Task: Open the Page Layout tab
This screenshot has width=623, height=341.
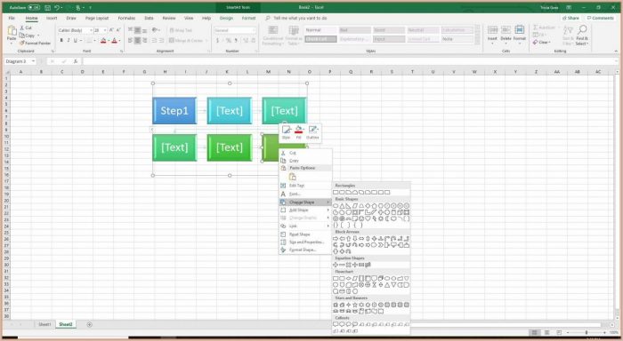Action: [x=97, y=19]
